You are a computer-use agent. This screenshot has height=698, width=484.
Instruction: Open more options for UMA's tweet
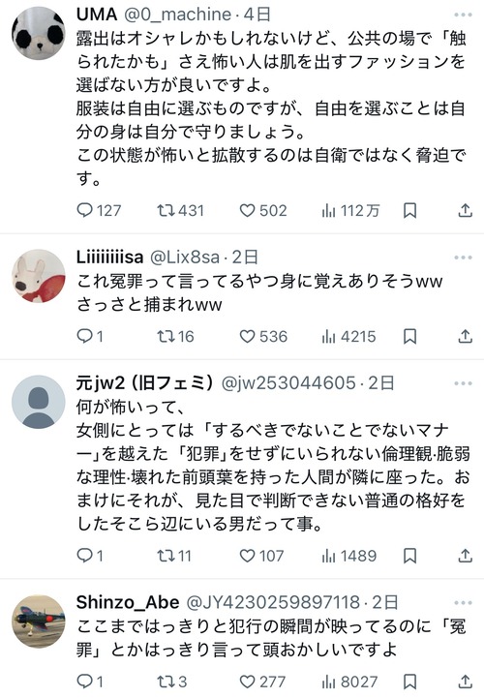point(463,15)
